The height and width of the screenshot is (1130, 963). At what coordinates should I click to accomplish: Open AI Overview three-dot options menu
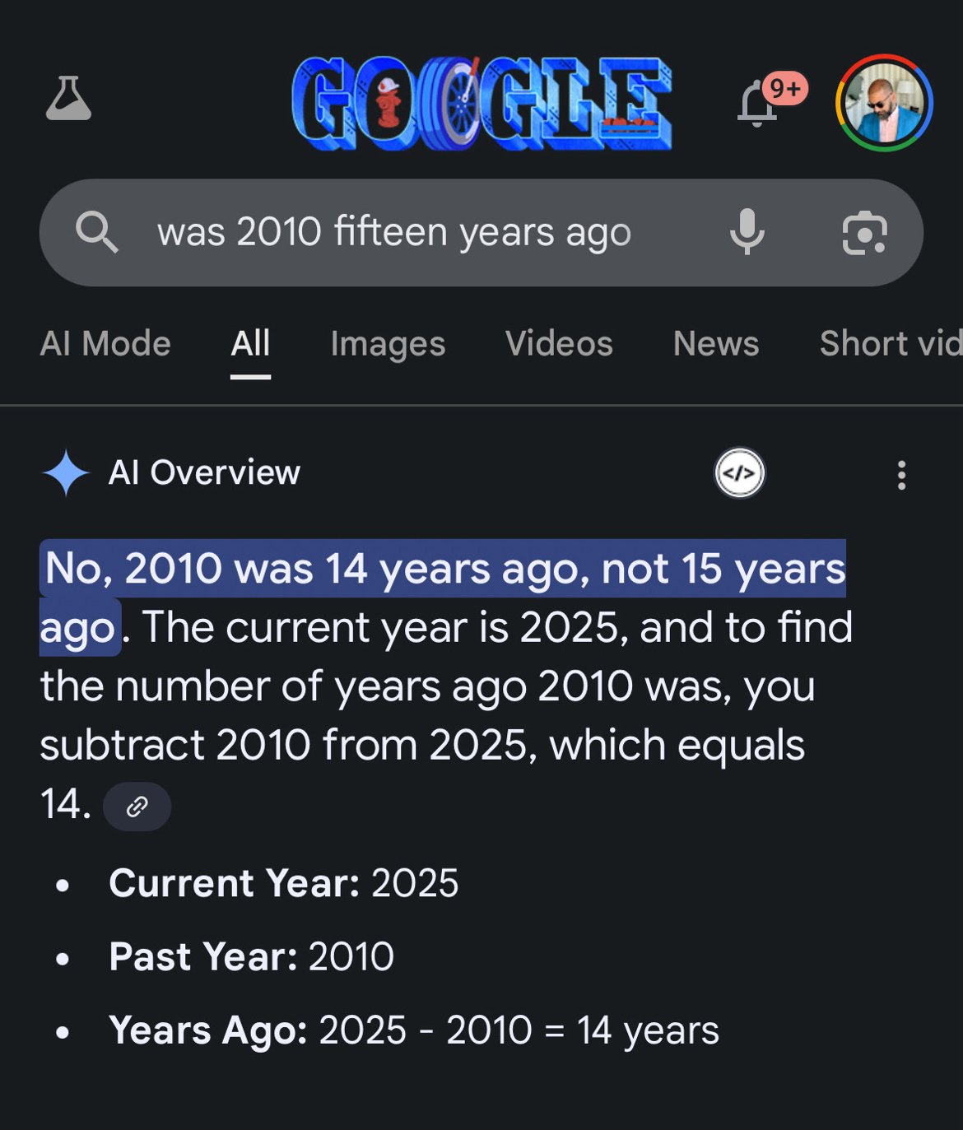[902, 475]
